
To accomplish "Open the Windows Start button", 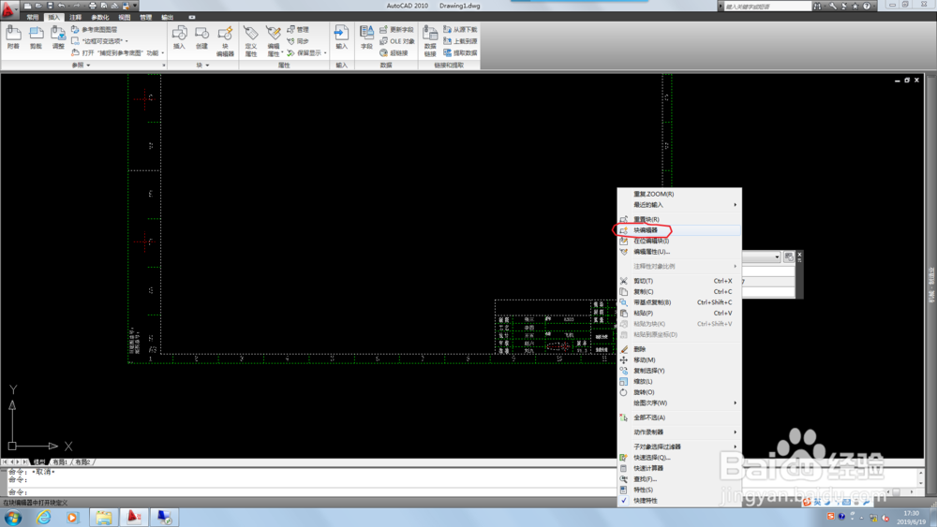I will pos(12,518).
